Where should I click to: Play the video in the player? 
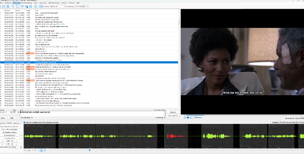[185, 118]
